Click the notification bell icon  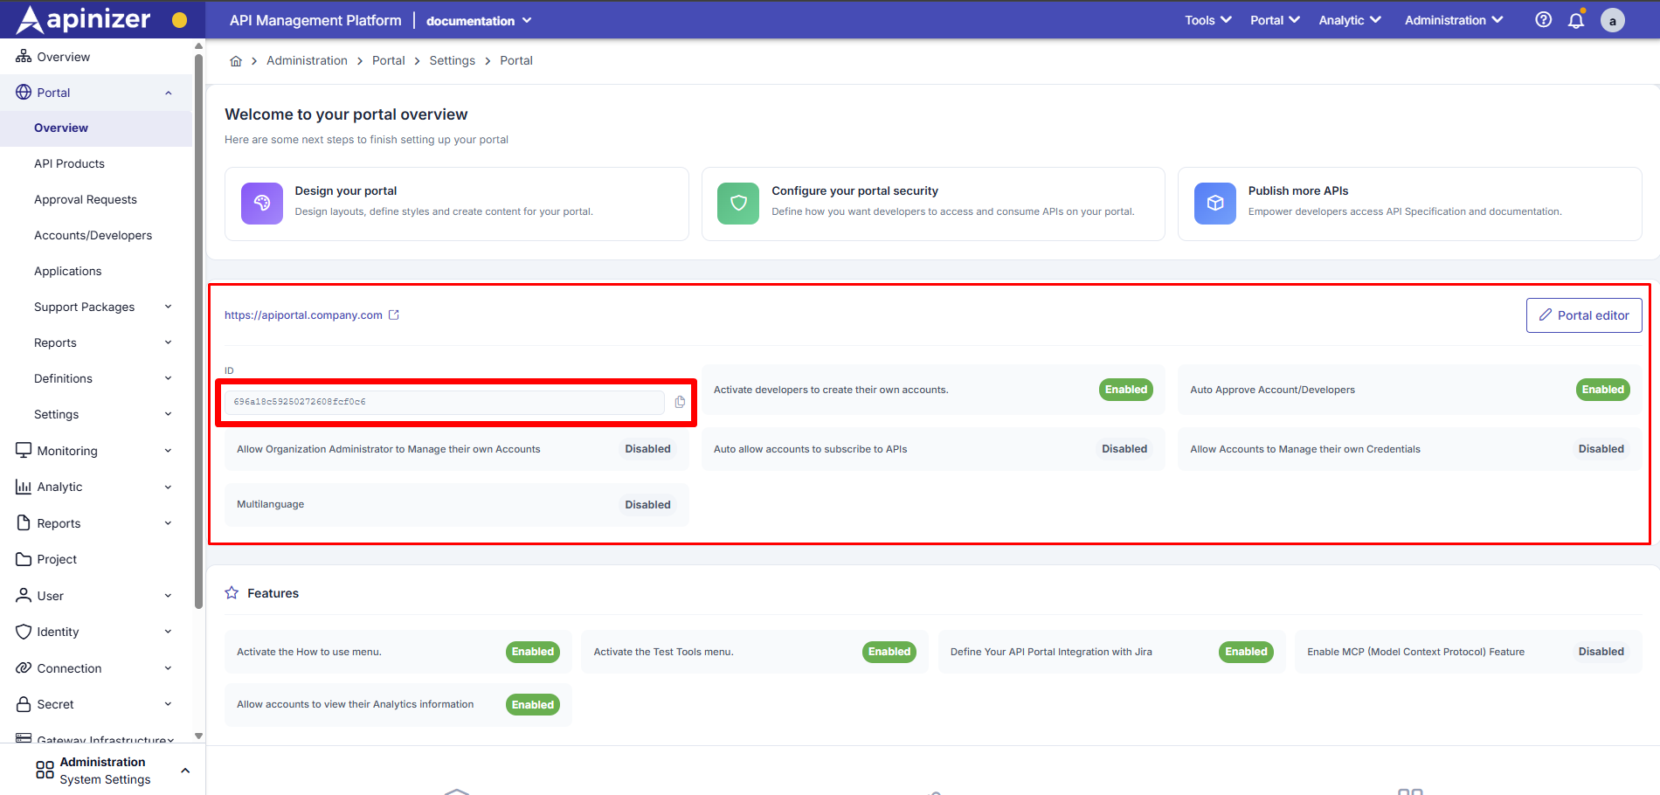click(1575, 20)
